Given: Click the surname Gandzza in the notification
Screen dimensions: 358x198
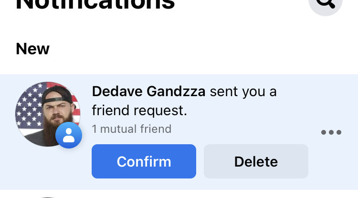Looking at the screenshot, I should (176, 91).
